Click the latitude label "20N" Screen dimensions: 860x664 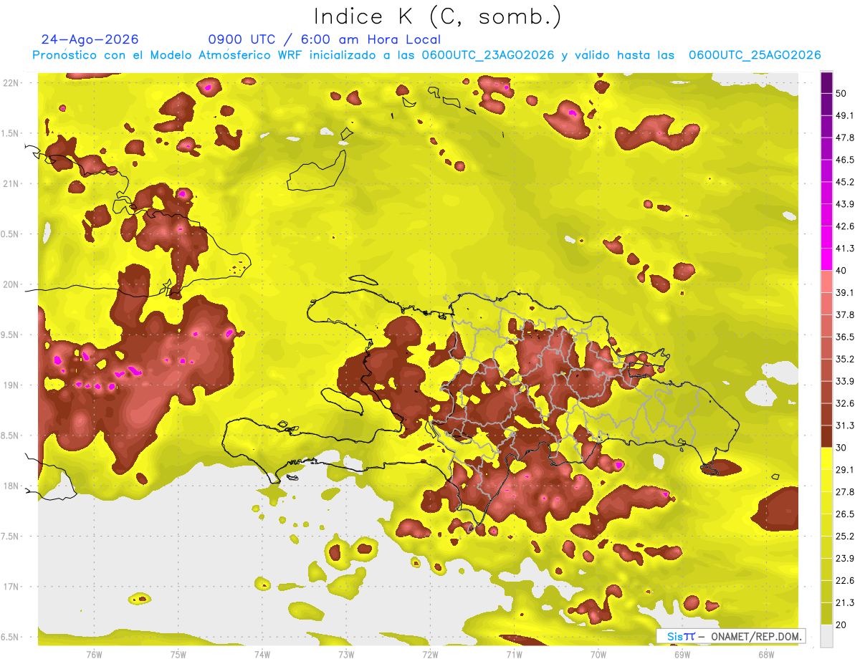coord(12,284)
